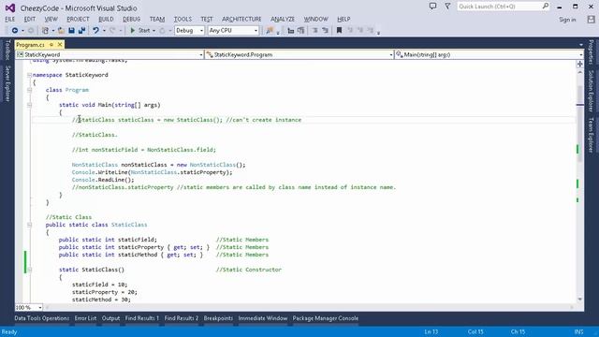Image resolution: width=599 pixels, height=337 pixels.
Task: Expand the Solution Explorer side panel
Action: coord(591,91)
